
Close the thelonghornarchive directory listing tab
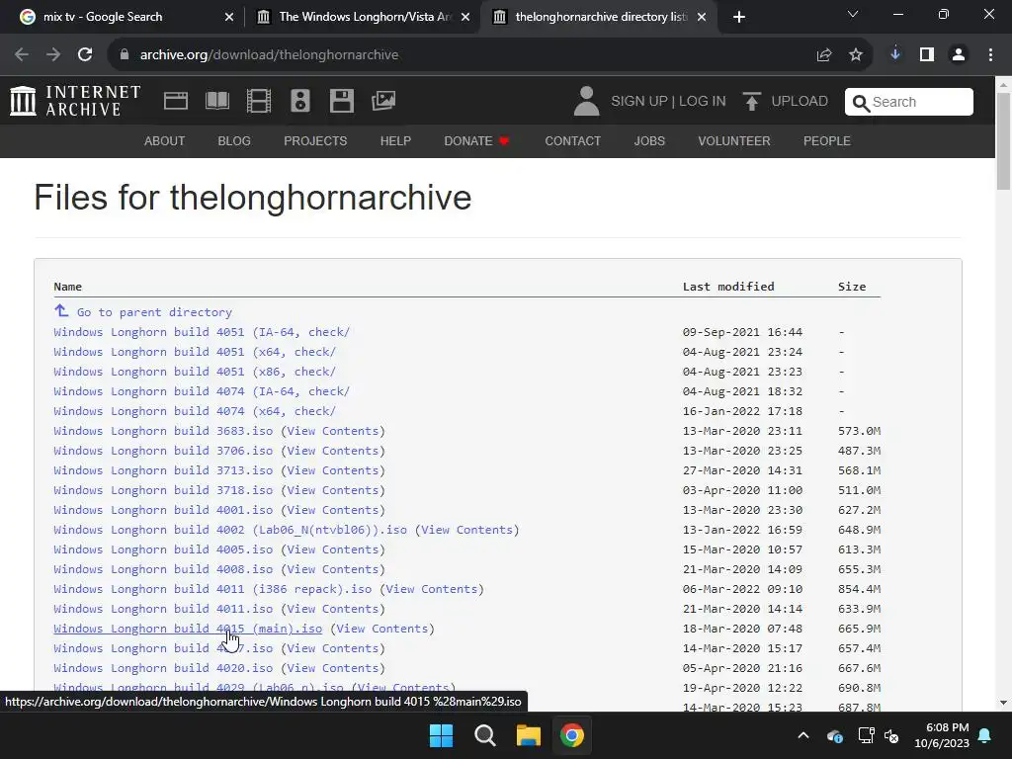pyautogui.click(x=702, y=17)
